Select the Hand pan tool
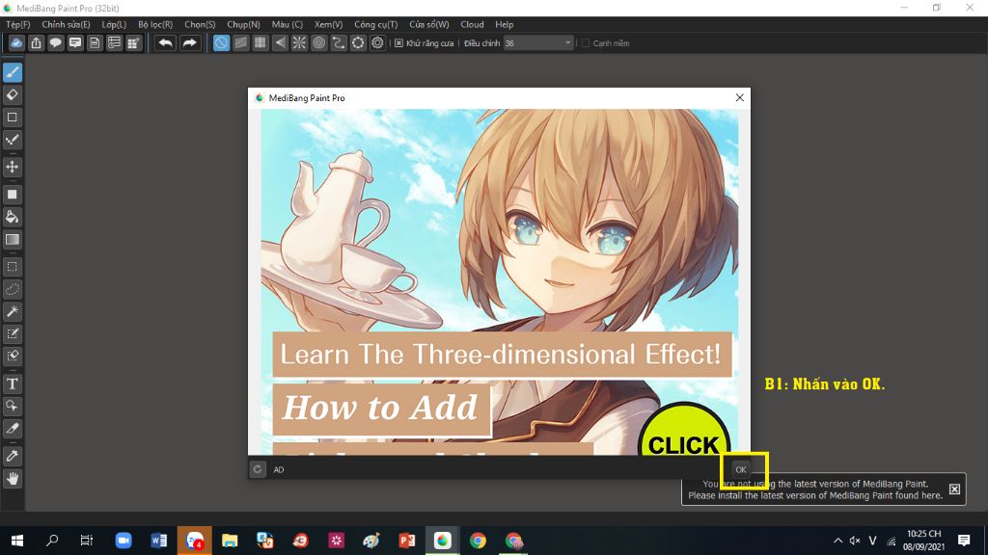 tap(12, 478)
